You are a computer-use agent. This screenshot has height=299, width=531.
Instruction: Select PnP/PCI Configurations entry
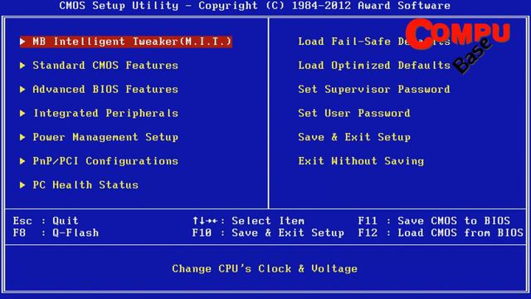click(105, 161)
